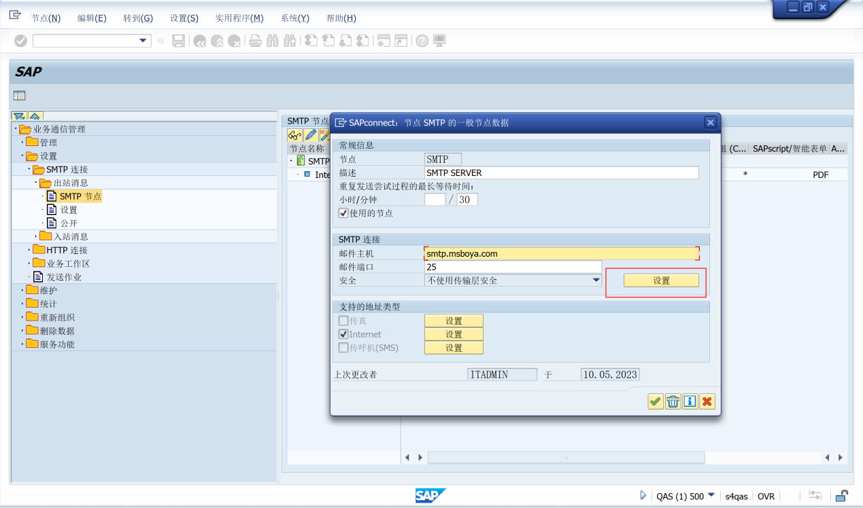
Task: Toggle the 使用的节点 checkbox
Action: tap(343, 213)
